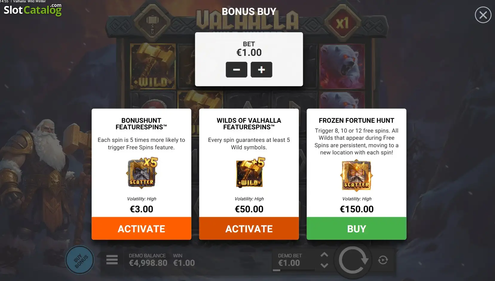Activate Wilds of Valhalla FeatureSpins
The height and width of the screenshot is (281, 495).
pos(249,228)
